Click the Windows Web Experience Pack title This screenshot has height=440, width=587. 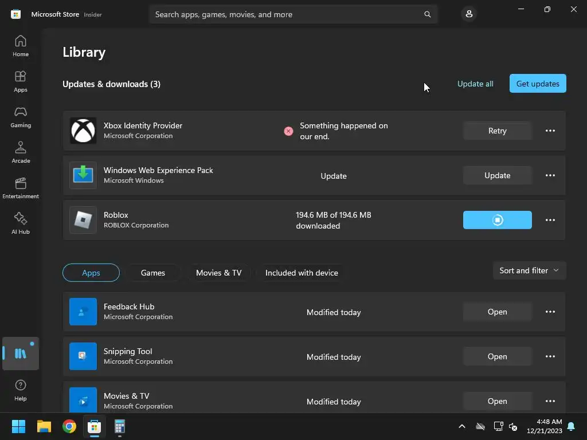coord(158,170)
